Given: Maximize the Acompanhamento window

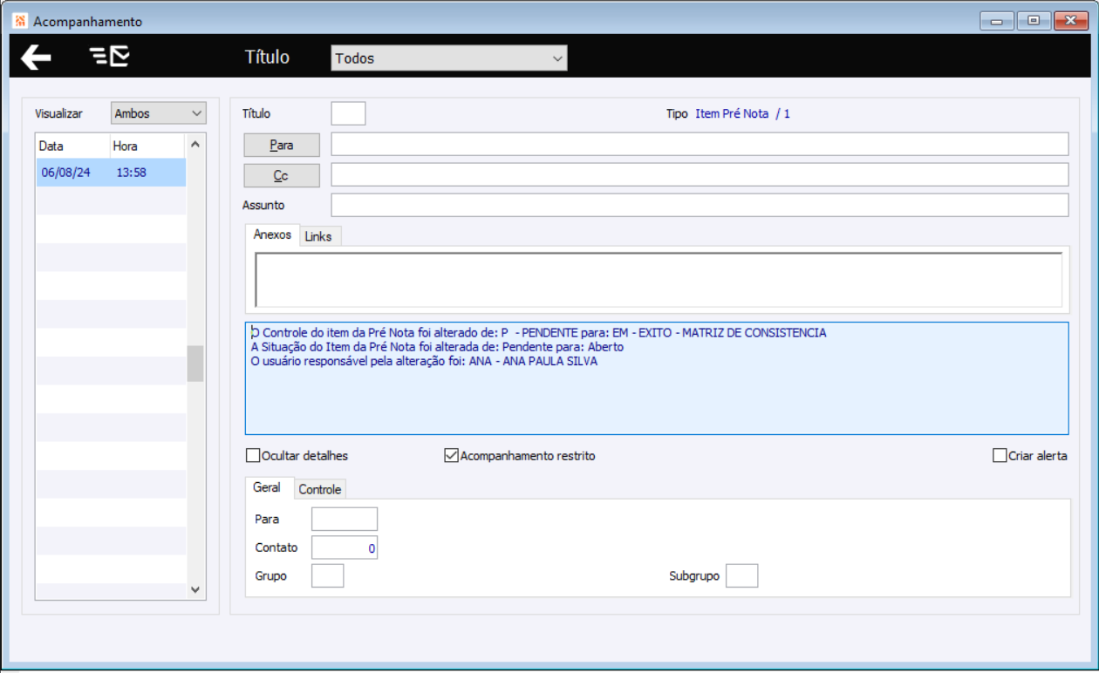Looking at the screenshot, I should (x=1034, y=21).
